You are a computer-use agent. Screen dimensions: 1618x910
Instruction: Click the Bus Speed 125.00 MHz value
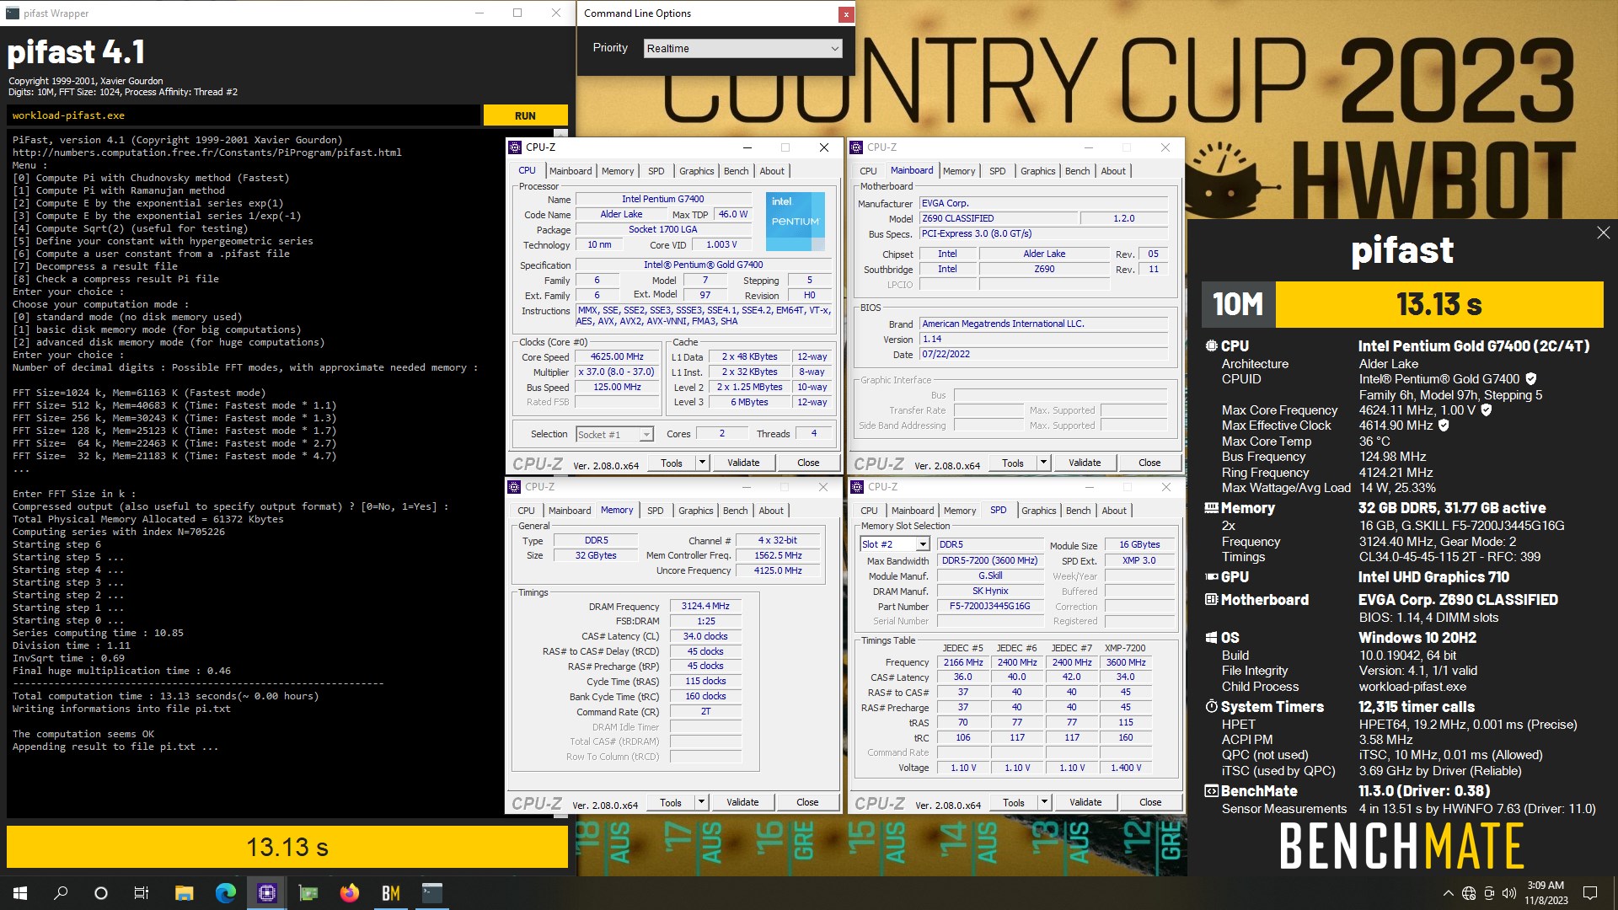[x=616, y=387]
